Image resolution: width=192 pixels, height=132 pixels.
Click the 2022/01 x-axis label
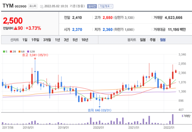click(169, 128)
